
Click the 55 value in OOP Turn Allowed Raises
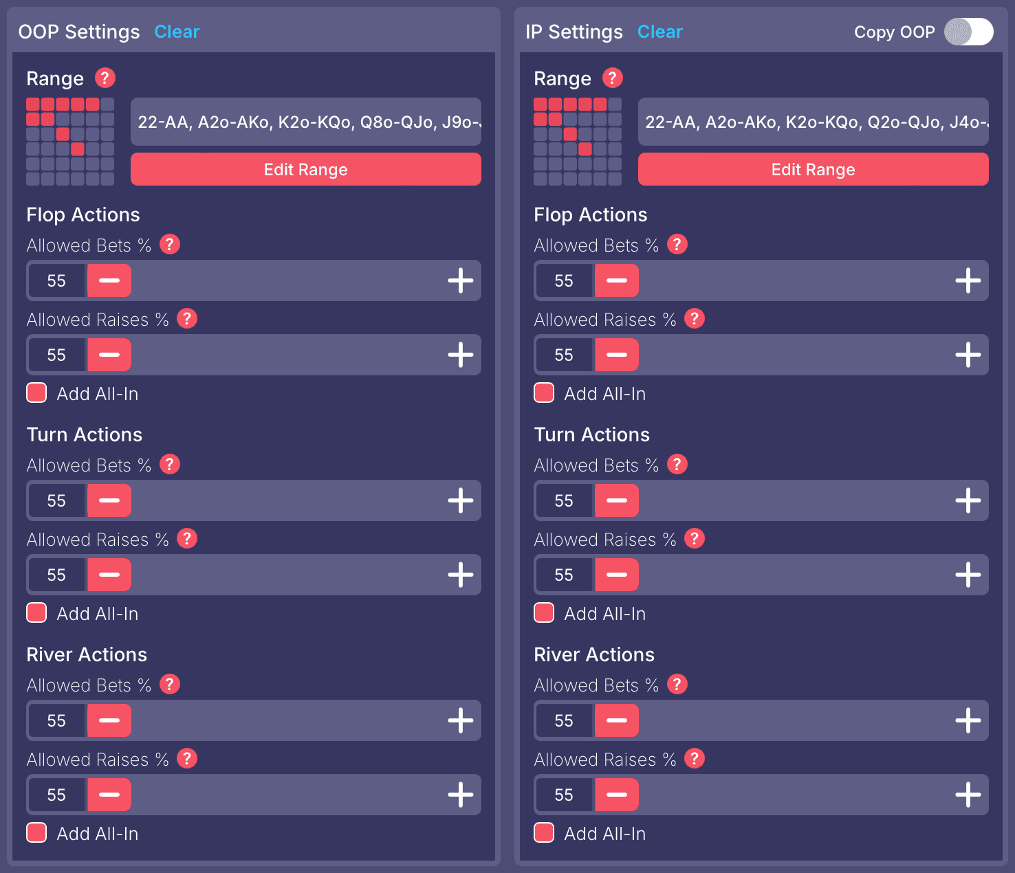(56, 575)
